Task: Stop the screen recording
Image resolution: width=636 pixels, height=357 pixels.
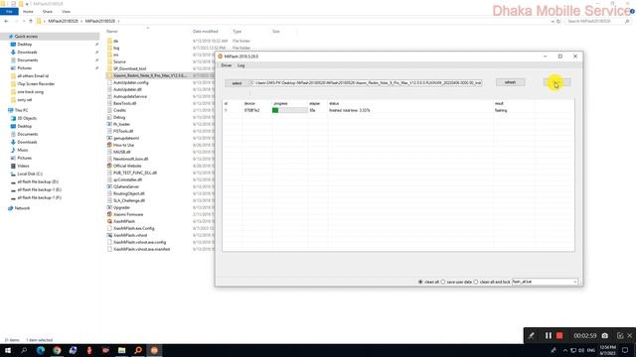Action: click(x=559, y=335)
